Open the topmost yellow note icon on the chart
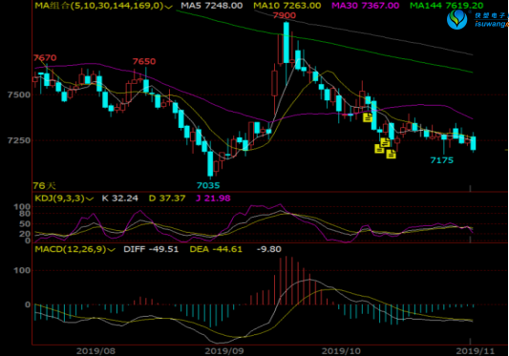 (368, 117)
